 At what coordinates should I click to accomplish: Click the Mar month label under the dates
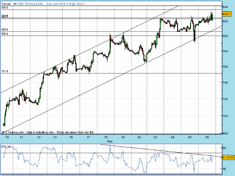(110, 141)
